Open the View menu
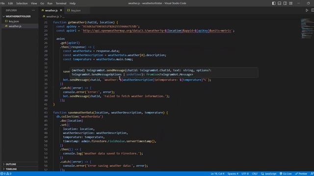This screenshot has width=314, height=176. pos(34,3)
